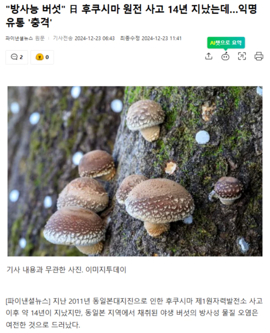
Task: Click the mushroom photo thumbnail
Action: click(135, 171)
